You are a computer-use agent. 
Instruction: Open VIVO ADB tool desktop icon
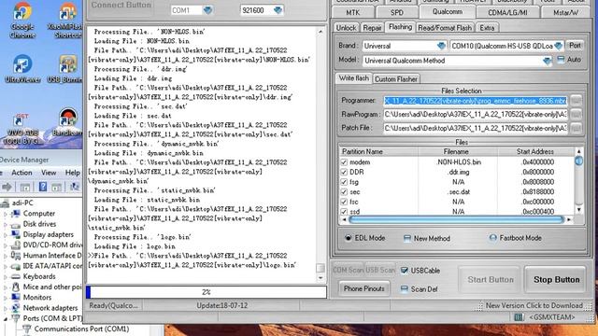(22, 129)
